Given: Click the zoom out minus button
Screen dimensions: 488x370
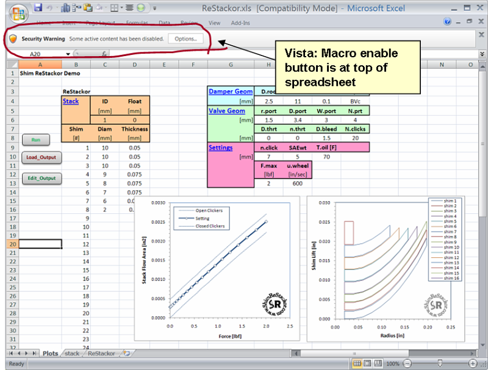Looking at the screenshot, I should 407,363.
